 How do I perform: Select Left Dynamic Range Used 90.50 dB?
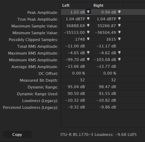[76, 93]
